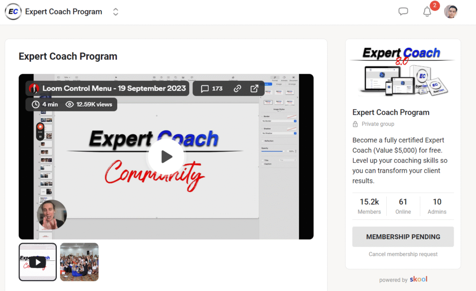Expand the group switcher chevrons
The width and height of the screenshot is (476, 291).
tap(115, 12)
